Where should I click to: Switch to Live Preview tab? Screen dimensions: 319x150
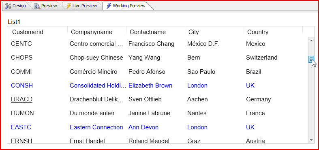click(x=82, y=6)
